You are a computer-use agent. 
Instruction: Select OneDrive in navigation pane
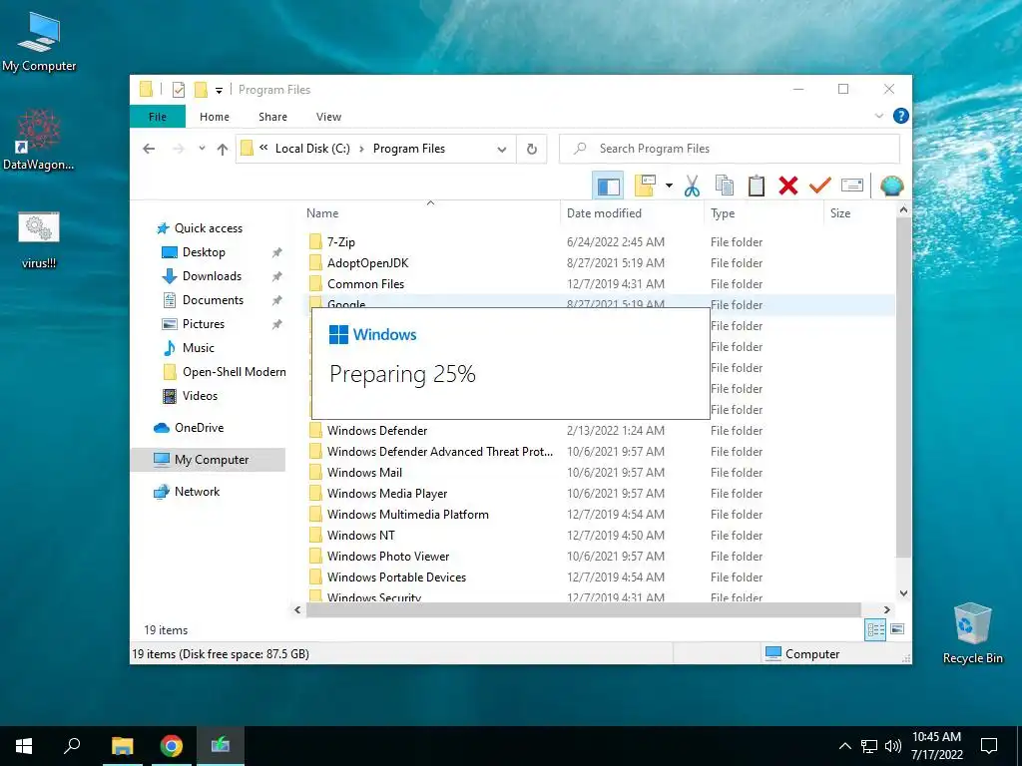pos(199,428)
